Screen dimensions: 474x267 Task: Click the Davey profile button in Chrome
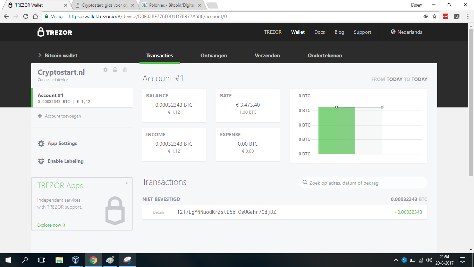[x=416, y=5]
